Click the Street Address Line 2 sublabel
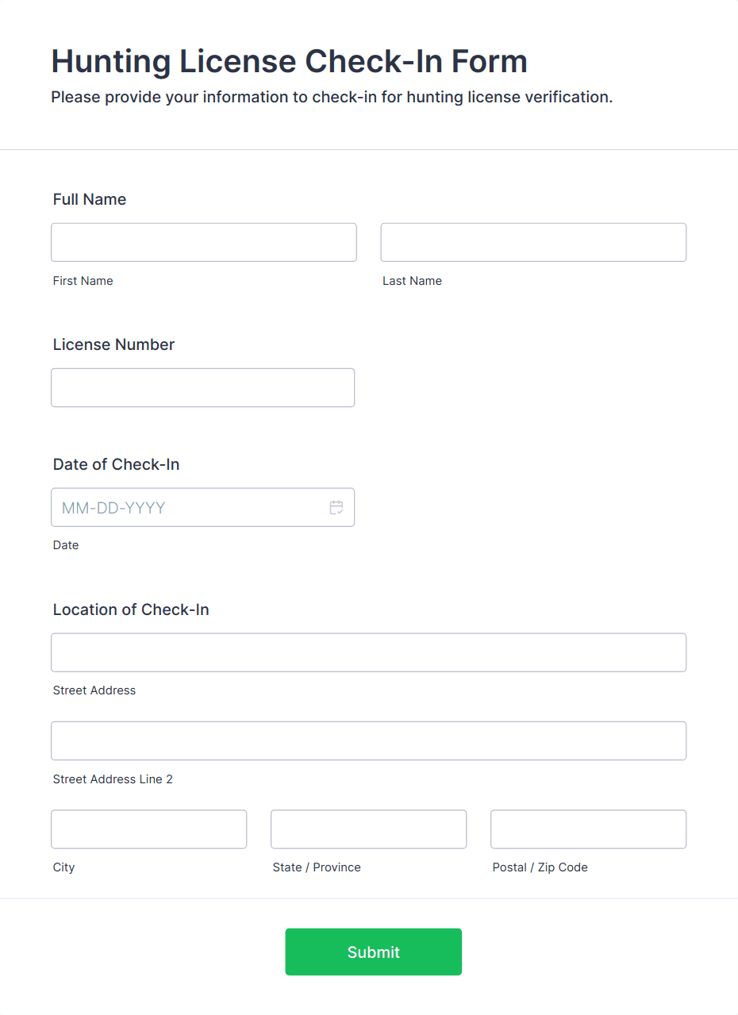Image resolution: width=738 pixels, height=1015 pixels. [x=113, y=779]
